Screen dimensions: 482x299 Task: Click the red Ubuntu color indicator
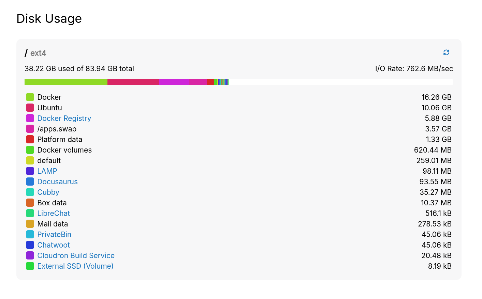(x=30, y=108)
